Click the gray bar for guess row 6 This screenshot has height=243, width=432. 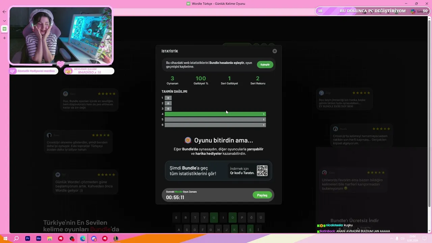click(215, 125)
